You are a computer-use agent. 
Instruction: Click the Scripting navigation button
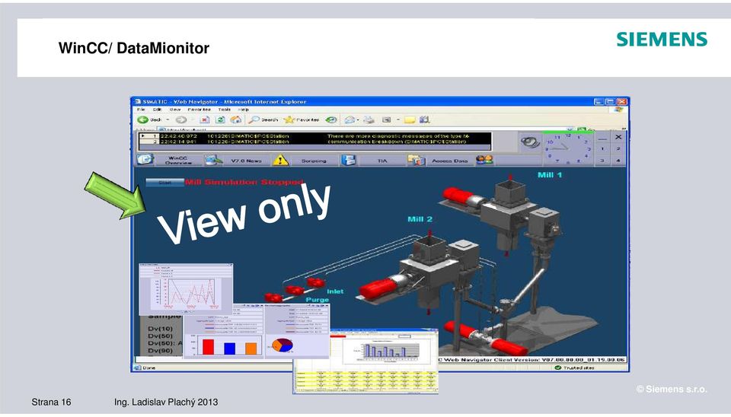(314, 161)
